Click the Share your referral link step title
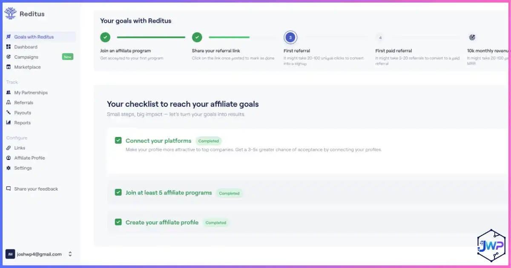This screenshot has height=268, width=511. [x=216, y=51]
